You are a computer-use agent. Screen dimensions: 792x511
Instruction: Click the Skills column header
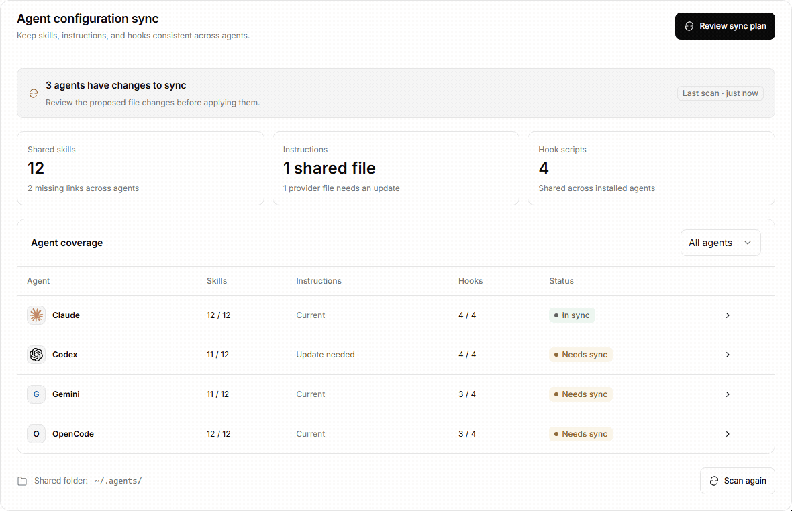[x=217, y=281]
